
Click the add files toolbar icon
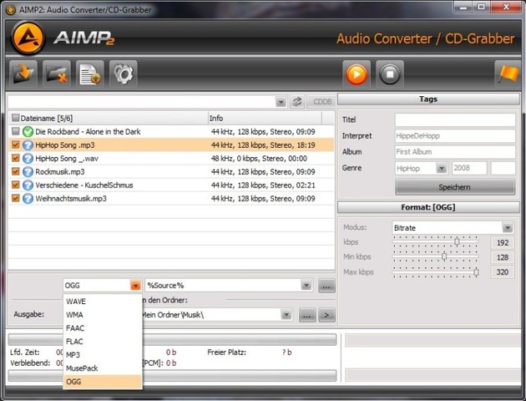[23, 74]
